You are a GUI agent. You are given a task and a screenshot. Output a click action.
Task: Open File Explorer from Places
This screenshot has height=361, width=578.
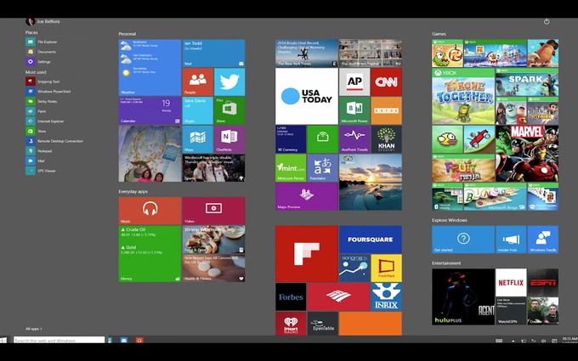point(42,42)
